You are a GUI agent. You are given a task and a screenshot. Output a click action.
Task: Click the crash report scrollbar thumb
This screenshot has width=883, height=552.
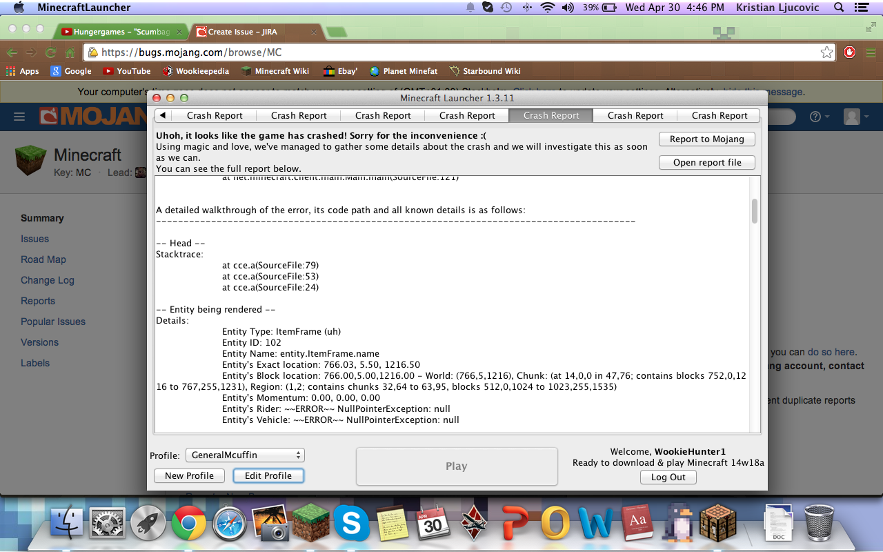755,211
